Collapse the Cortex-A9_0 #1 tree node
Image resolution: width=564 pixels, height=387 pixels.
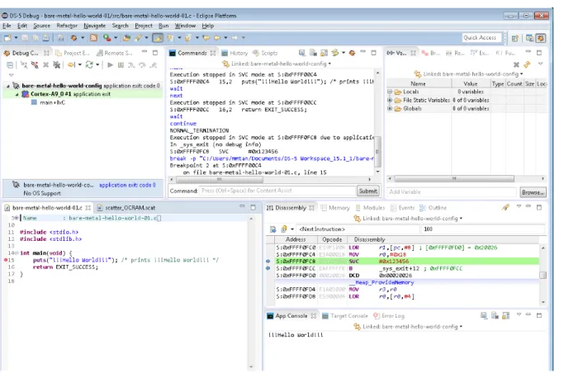pyautogui.click(x=17, y=94)
